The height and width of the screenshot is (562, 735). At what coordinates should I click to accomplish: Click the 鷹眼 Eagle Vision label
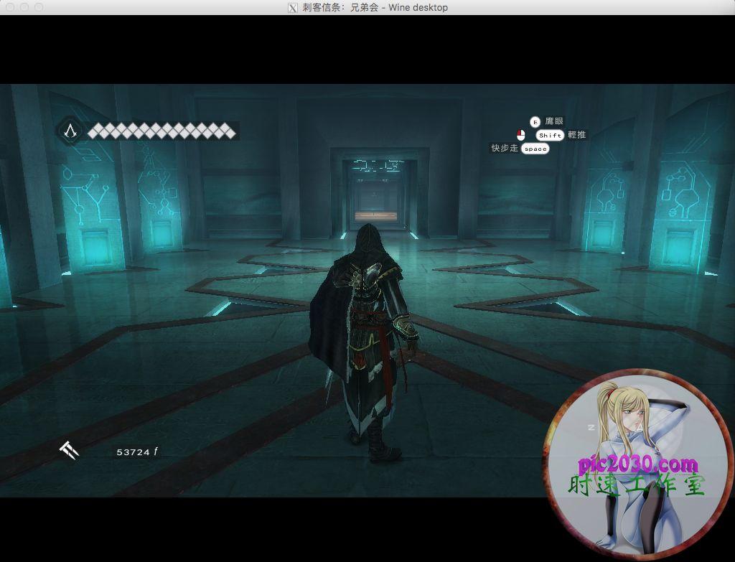554,122
